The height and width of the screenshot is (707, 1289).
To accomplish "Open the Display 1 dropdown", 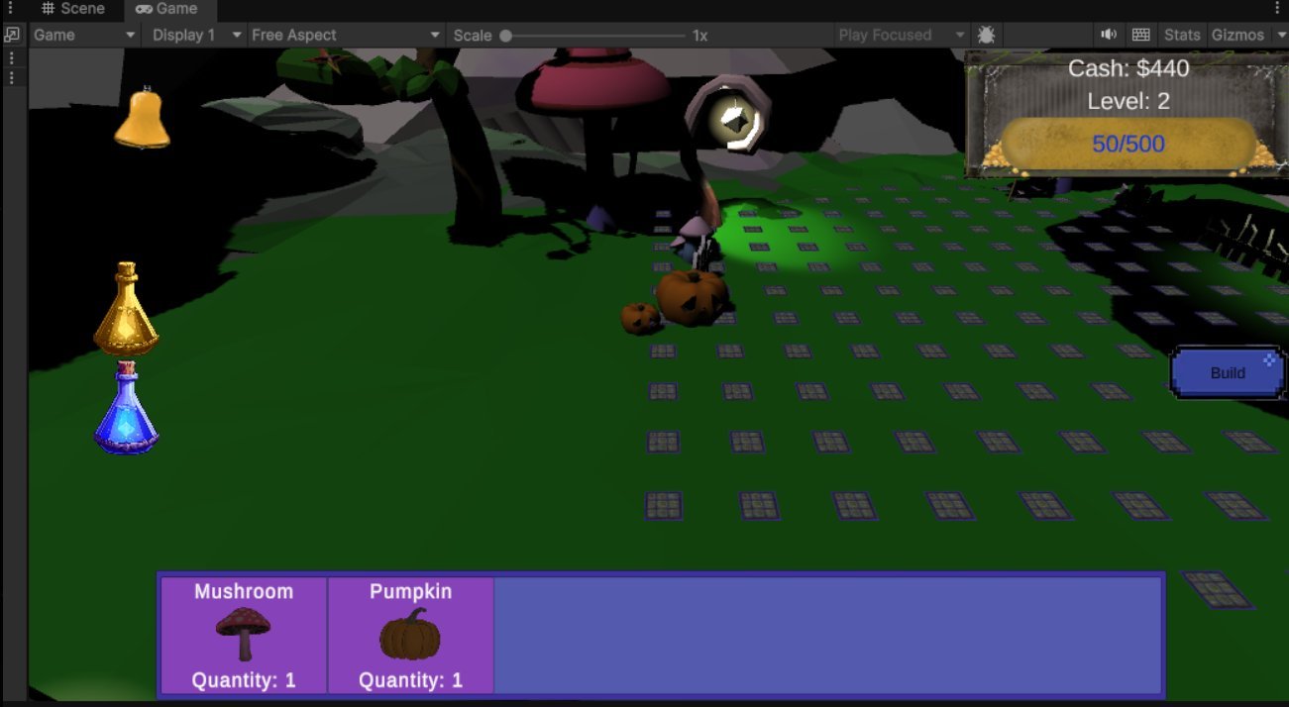I will [x=195, y=35].
